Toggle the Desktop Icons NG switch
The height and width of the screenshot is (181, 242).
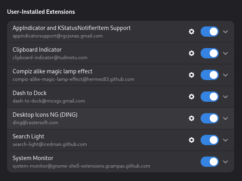click(210, 118)
